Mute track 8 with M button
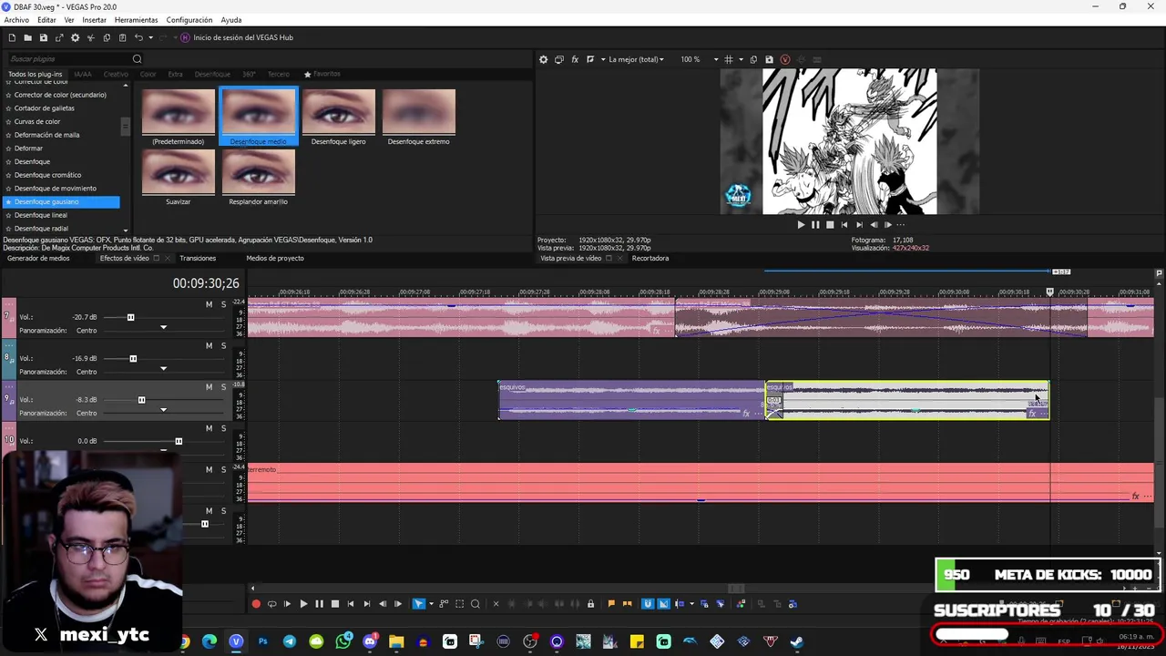Screen dimensions: 1166x656 point(209,345)
